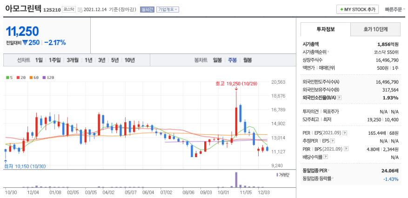Click the 시가총액 value 1,856억원
Viewport: 408px width, 198px height.
[388, 44]
